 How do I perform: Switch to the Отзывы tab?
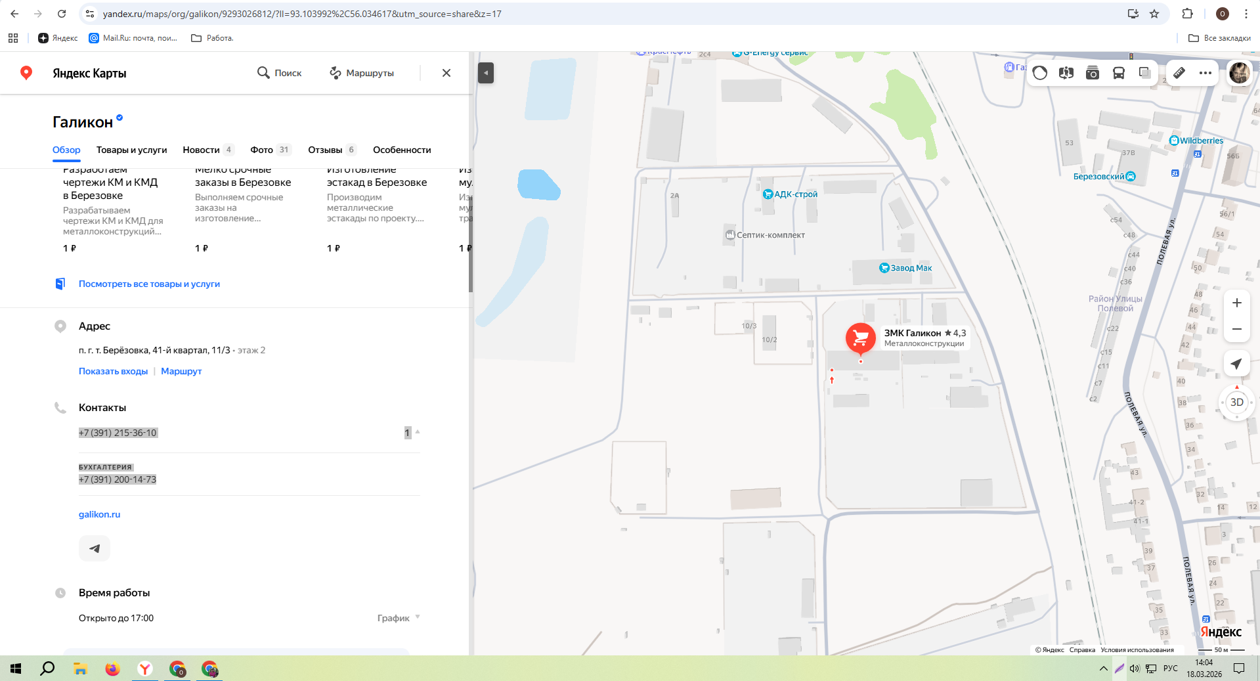pos(332,150)
